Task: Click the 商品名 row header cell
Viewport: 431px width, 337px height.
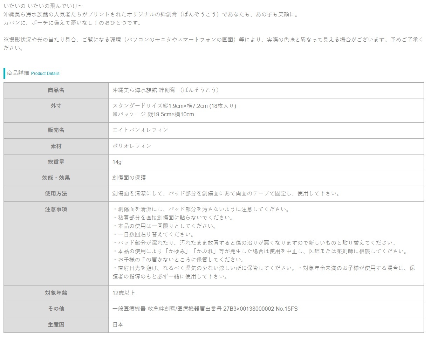Action: click(x=56, y=90)
